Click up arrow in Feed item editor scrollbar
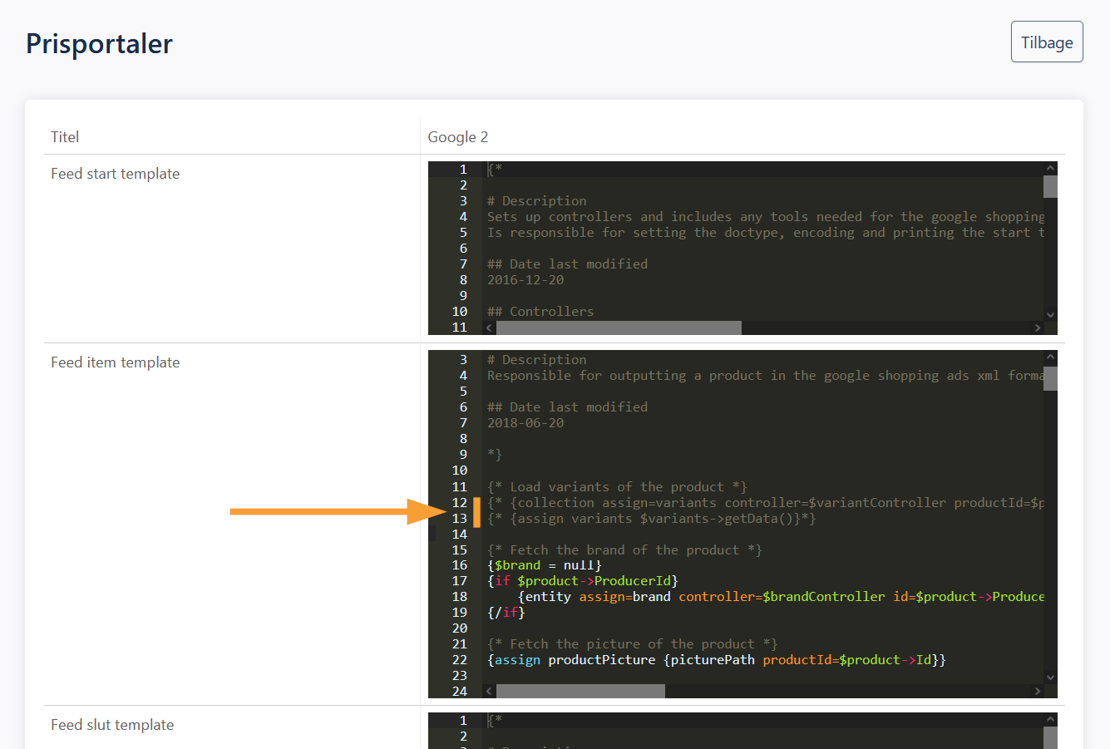Viewport: 1110px width, 749px height. click(1050, 357)
